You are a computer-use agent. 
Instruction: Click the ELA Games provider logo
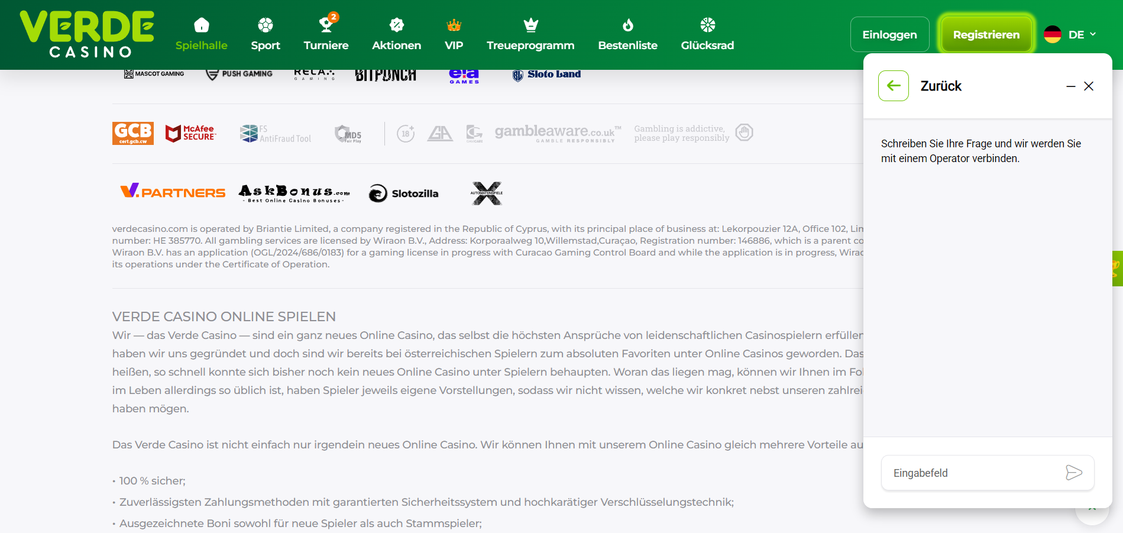[464, 76]
